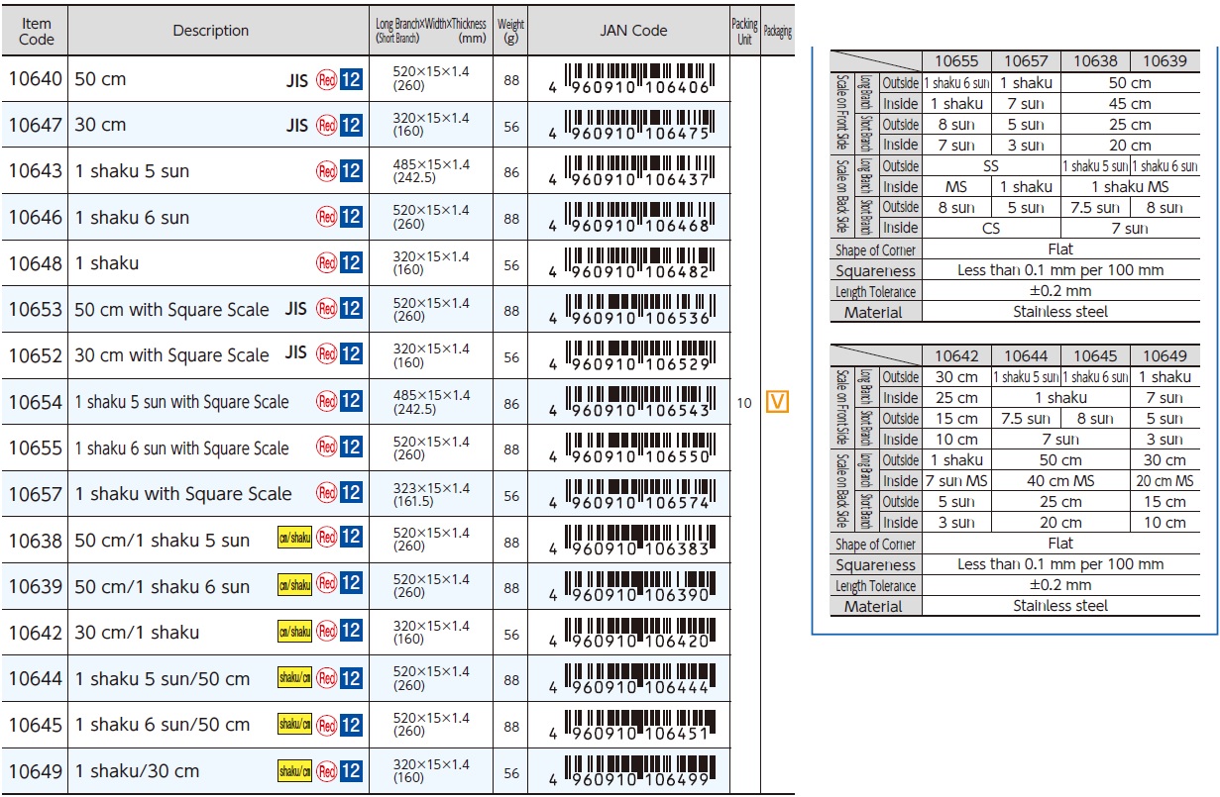Screen dimensions: 1220x797
Task: Select the blue 12 badge in row 10644
Action: click(x=351, y=678)
